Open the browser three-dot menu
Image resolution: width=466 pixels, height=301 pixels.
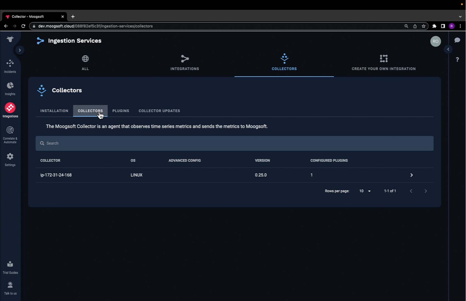point(460,26)
